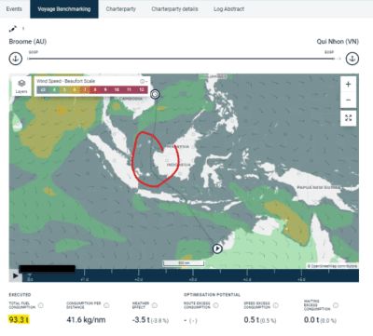Viewport: 373px width, 336px height.
Task: Show info for Waiting Excess Consumption
Action: (336, 305)
